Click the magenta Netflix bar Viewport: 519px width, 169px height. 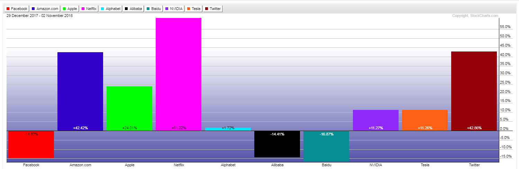pos(179,74)
